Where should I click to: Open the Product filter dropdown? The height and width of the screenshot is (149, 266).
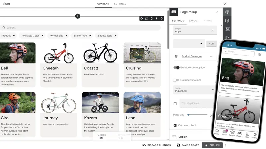coord(8,36)
